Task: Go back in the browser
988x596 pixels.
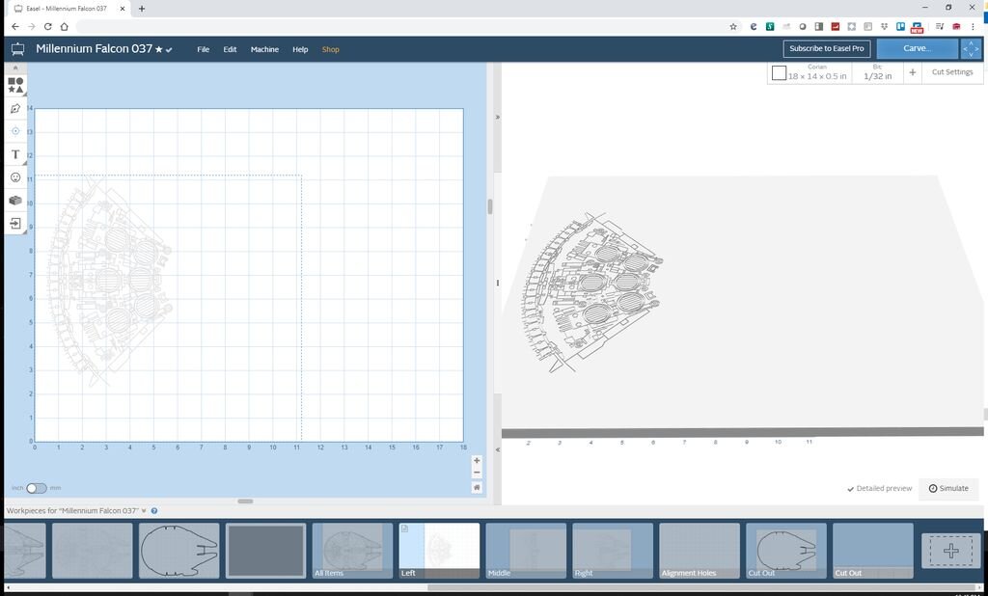Action: point(15,26)
